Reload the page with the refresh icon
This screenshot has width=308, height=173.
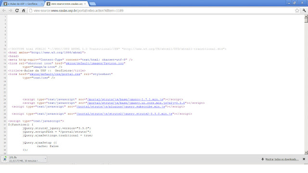click(17, 11)
